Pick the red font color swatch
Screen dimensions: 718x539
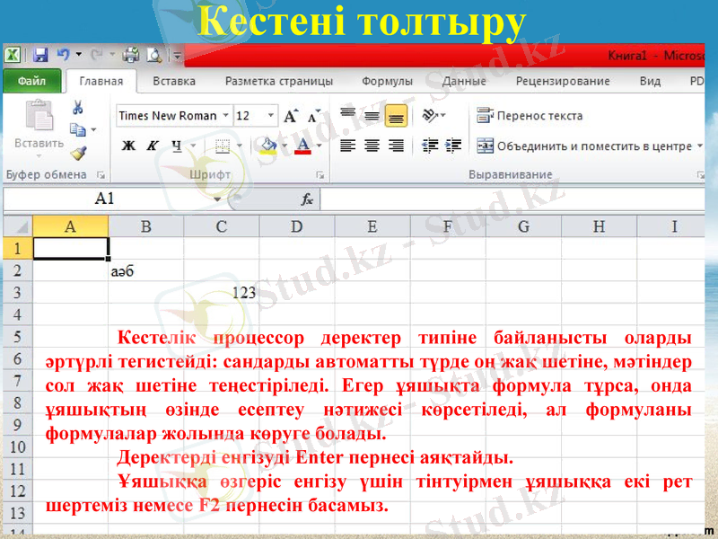pyautogui.click(x=302, y=150)
